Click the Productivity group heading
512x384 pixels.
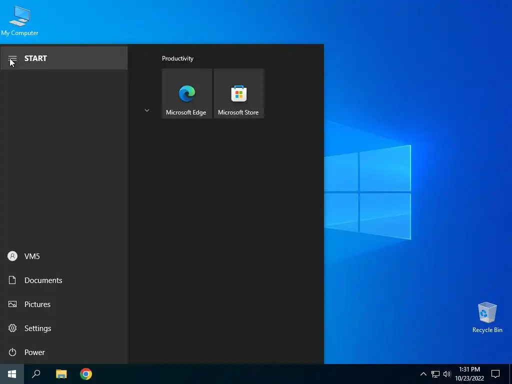(177, 58)
